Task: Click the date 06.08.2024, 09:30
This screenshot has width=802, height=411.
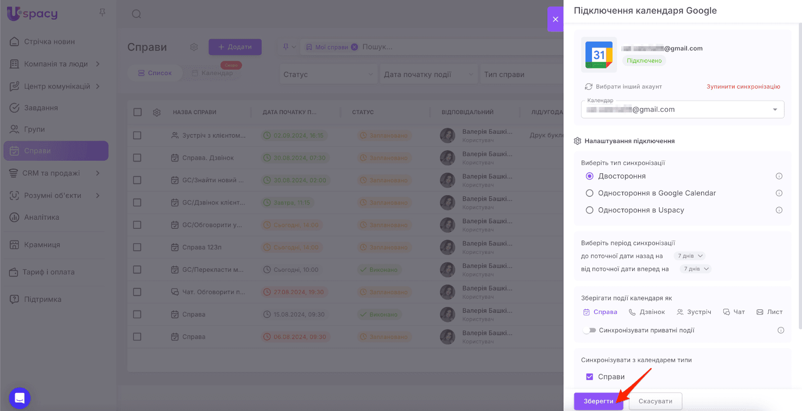Action: tap(295, 337)
